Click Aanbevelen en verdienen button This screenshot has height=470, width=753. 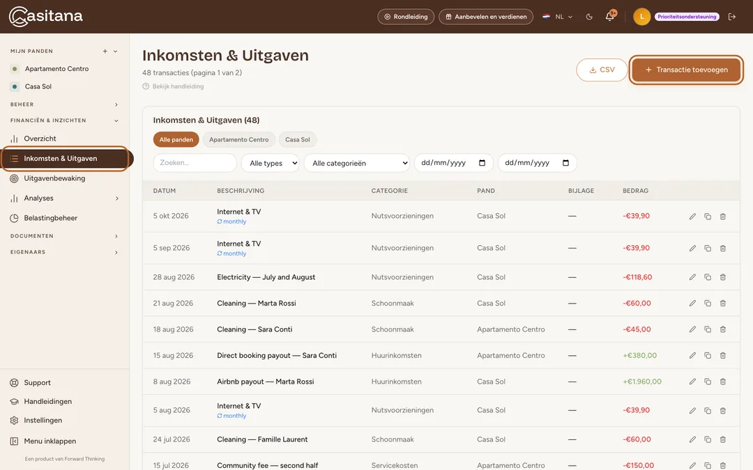pos(485,17)
